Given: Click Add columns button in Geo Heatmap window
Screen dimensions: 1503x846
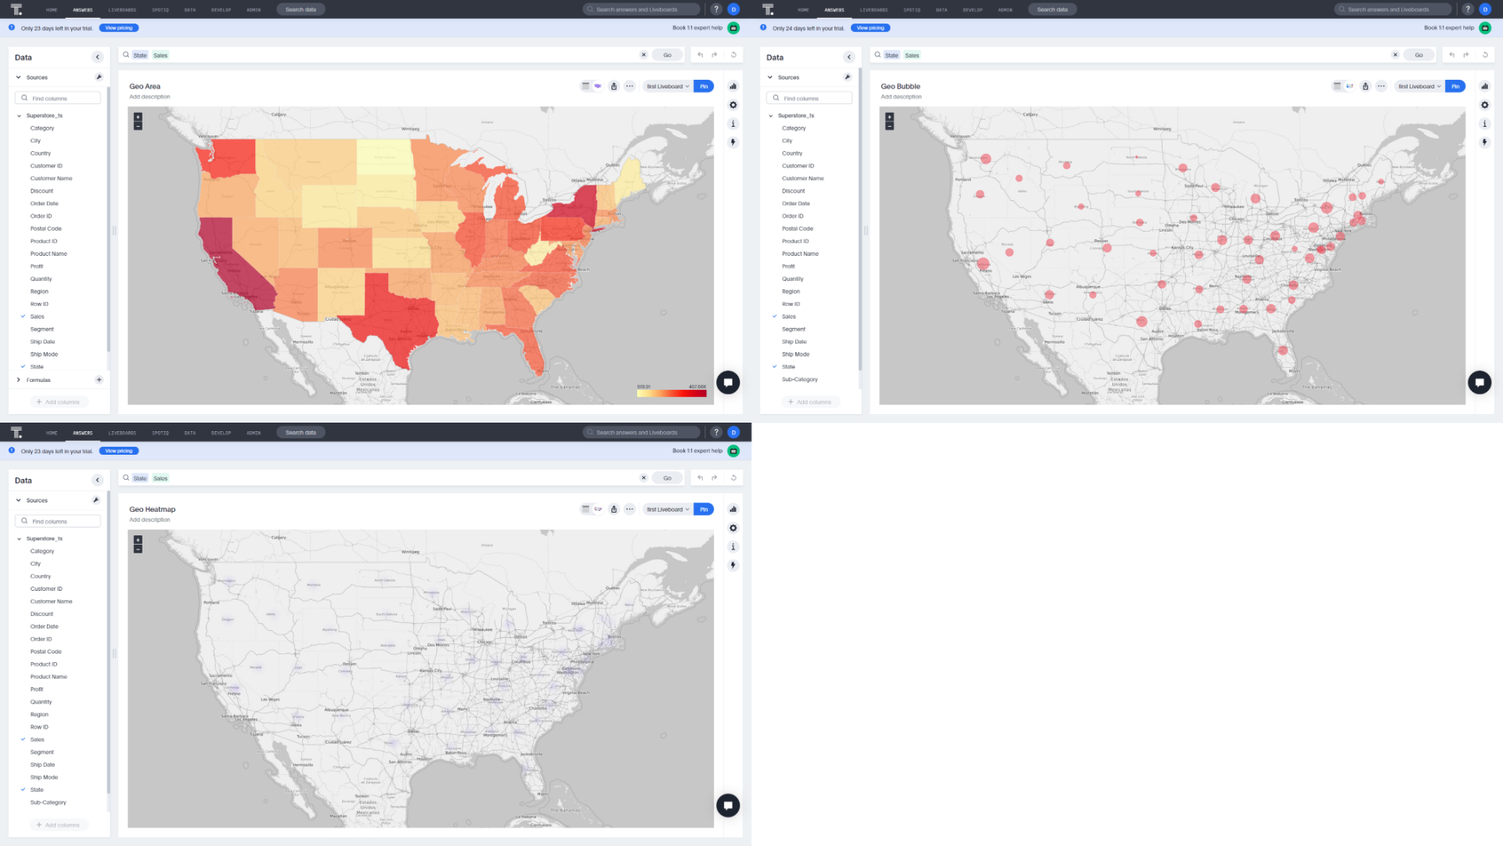Looking at the screenshot, I should pos(59,825).
